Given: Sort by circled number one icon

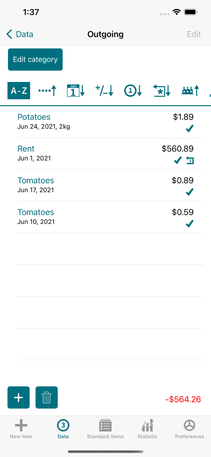Looking at the screenshot, I should [133, 90].
